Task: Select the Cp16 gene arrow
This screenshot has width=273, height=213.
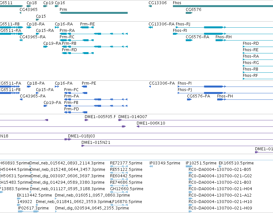Action: click(57, 6)
